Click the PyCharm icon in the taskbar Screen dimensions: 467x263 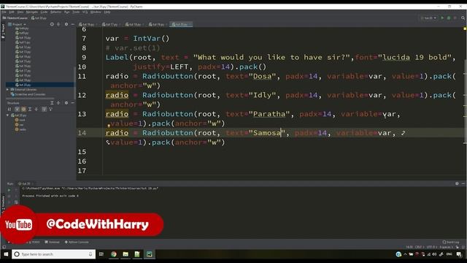click(149, 254)
